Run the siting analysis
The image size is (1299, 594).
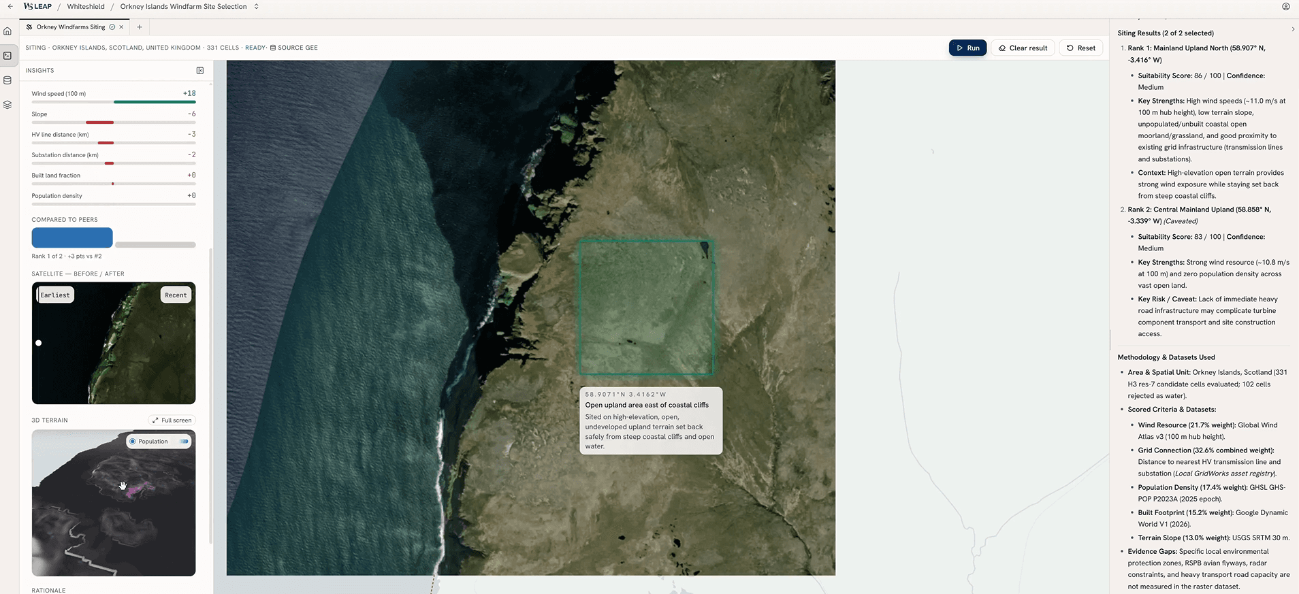click(967, 48)
